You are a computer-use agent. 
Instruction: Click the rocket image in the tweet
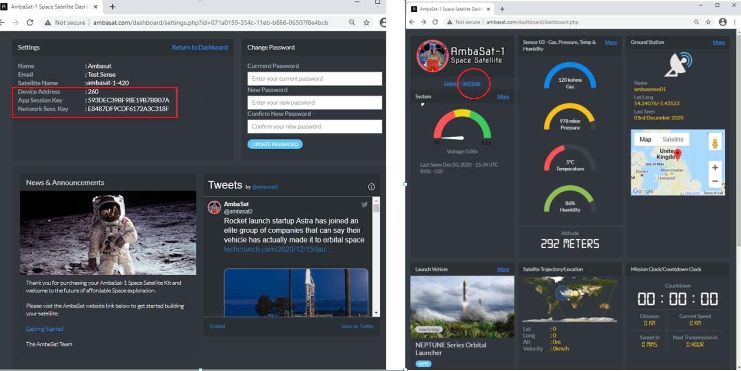click(x=296, y=292)
